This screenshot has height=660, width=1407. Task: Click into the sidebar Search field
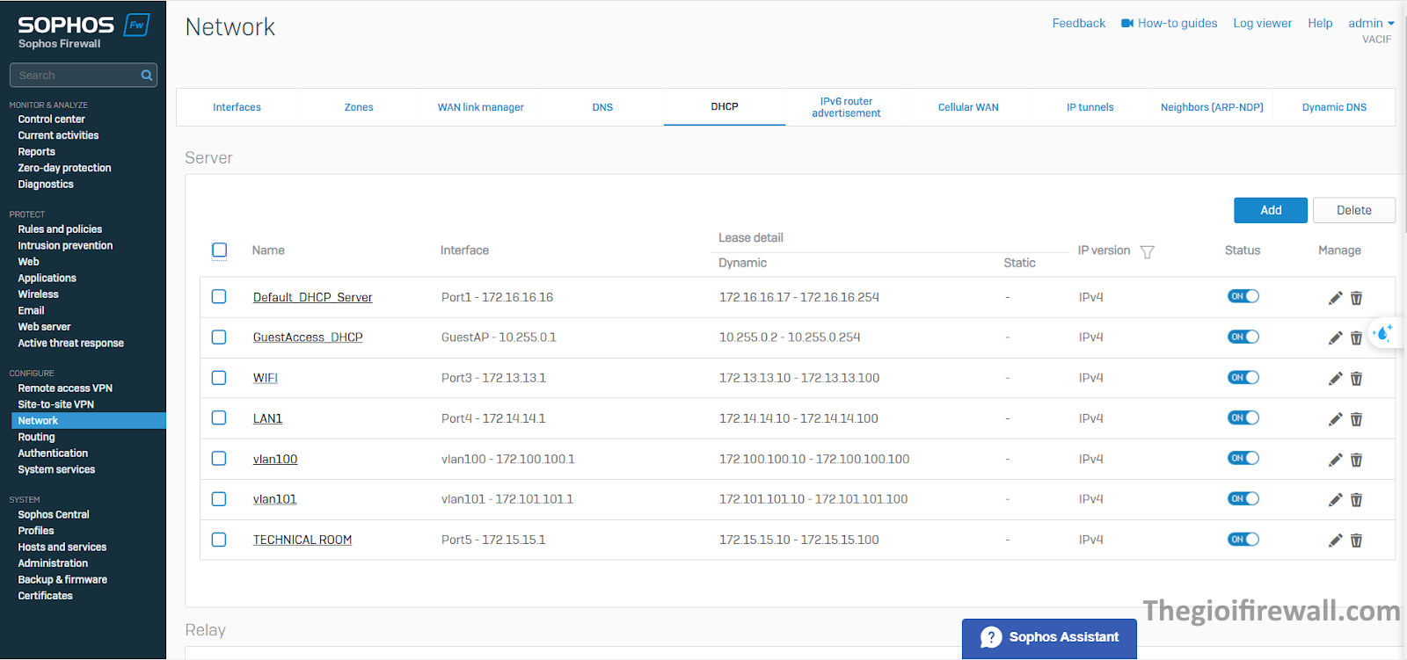click(x=75, y=76)
